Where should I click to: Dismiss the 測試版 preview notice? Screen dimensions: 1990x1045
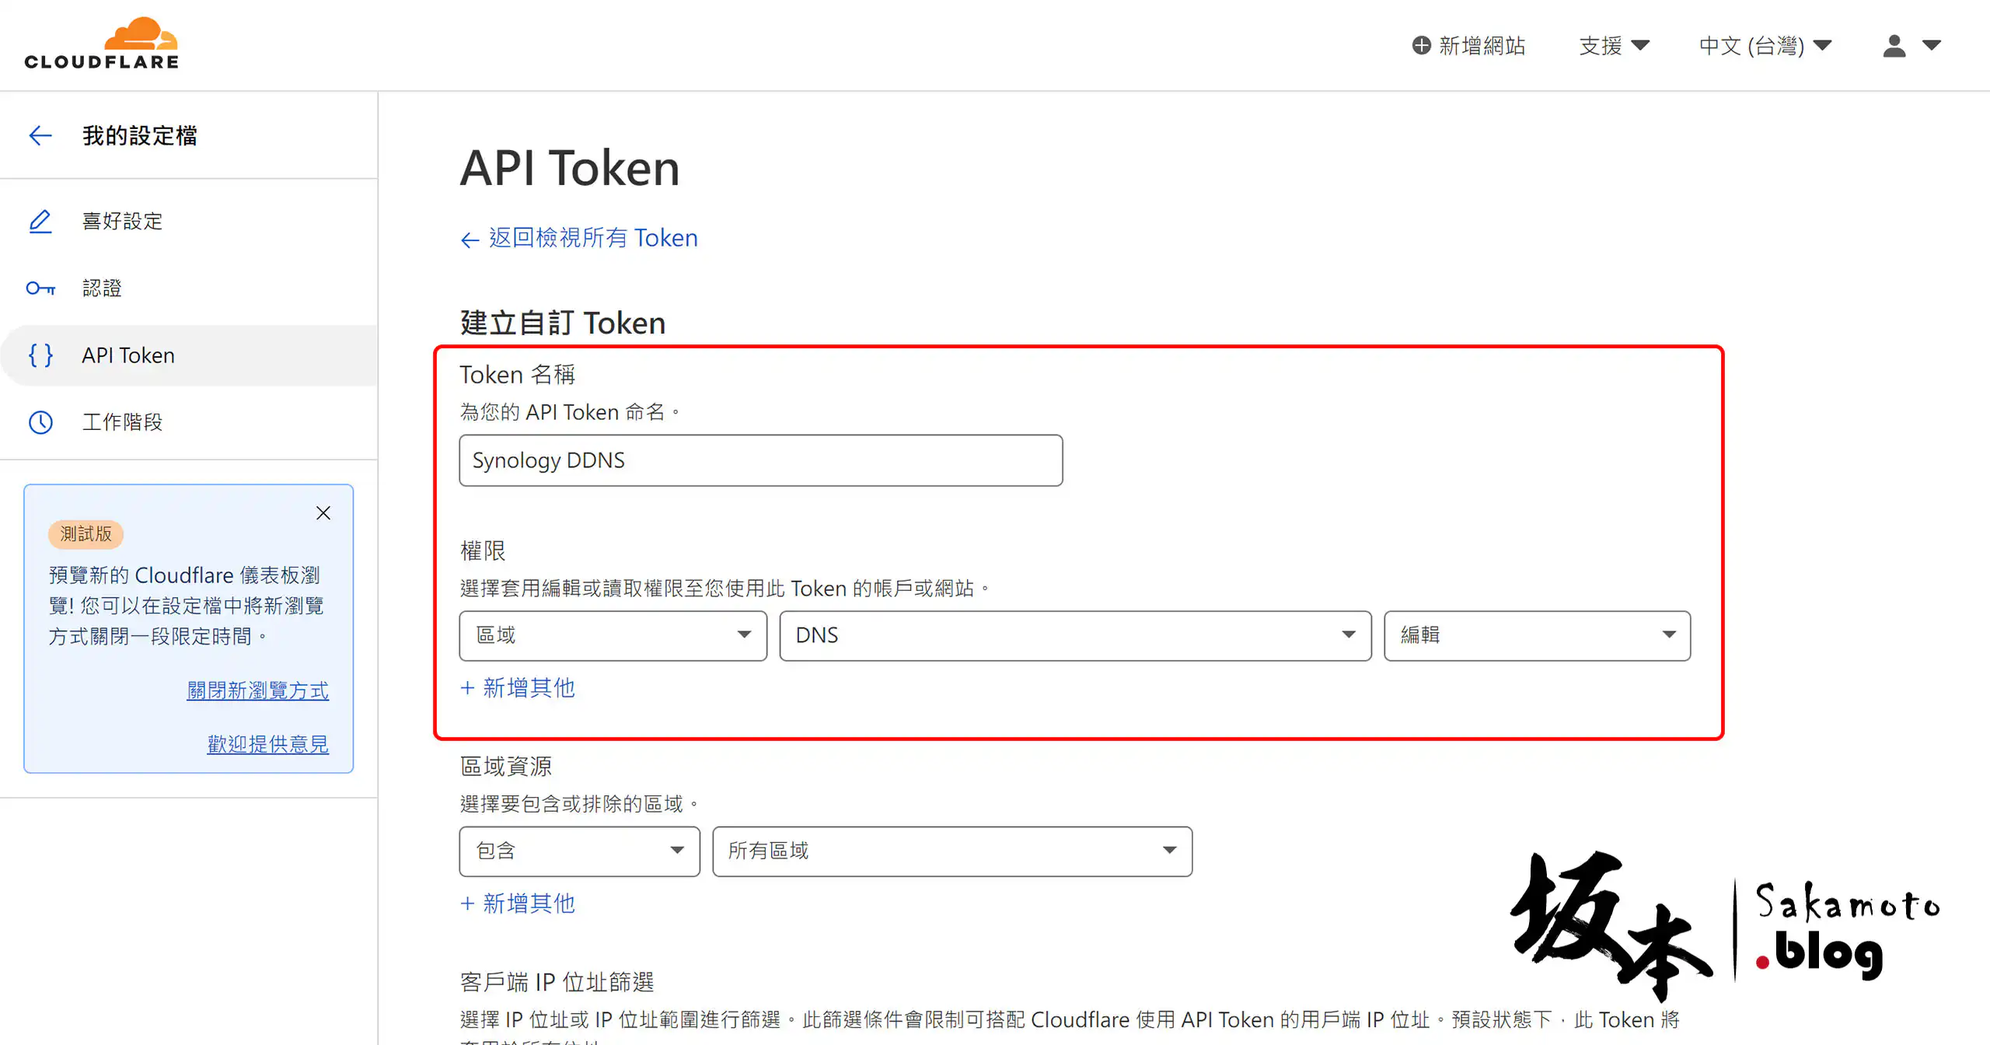tap(323, 513)
